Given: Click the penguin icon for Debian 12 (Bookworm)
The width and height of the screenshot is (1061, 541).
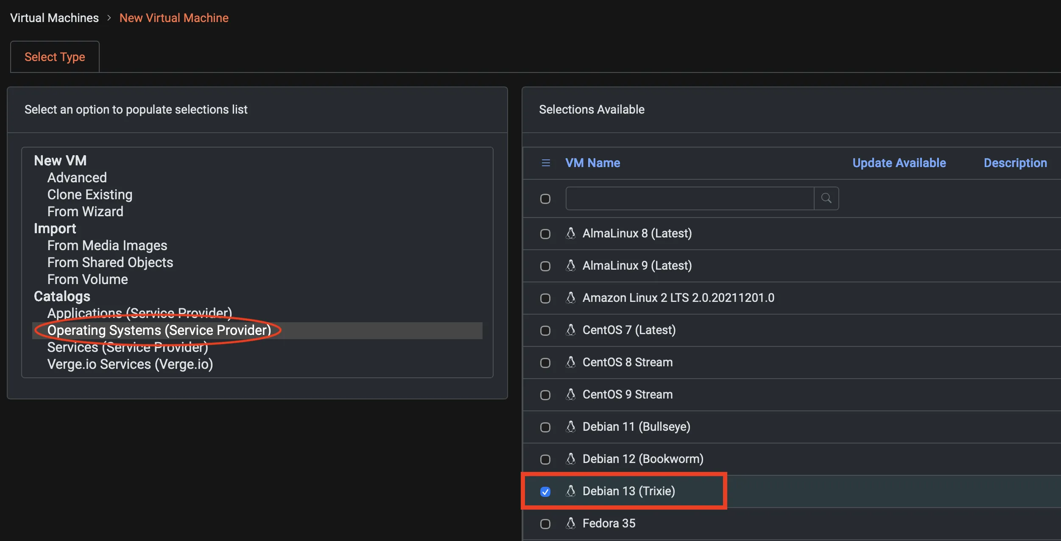Looking at the screenshot, I should pos(571,459).
